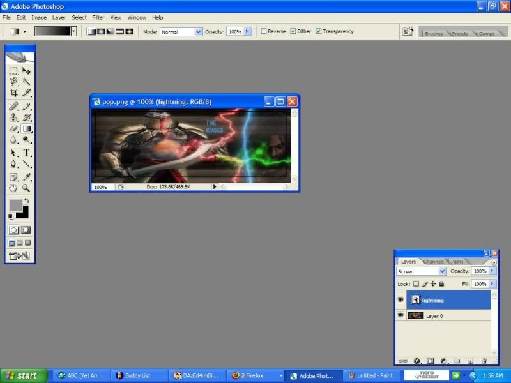Uncheck the Transparency checkbox
Screen dimensions: 511x383
pyautogui.click(x=318, y=31)
